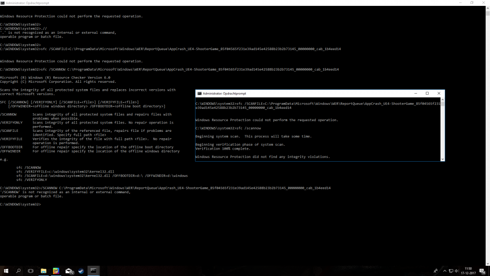The height and width of the screenshot is (276, 490).
Task: Click the small Opdrachtprompt window title icon
Action: point(199,94)
